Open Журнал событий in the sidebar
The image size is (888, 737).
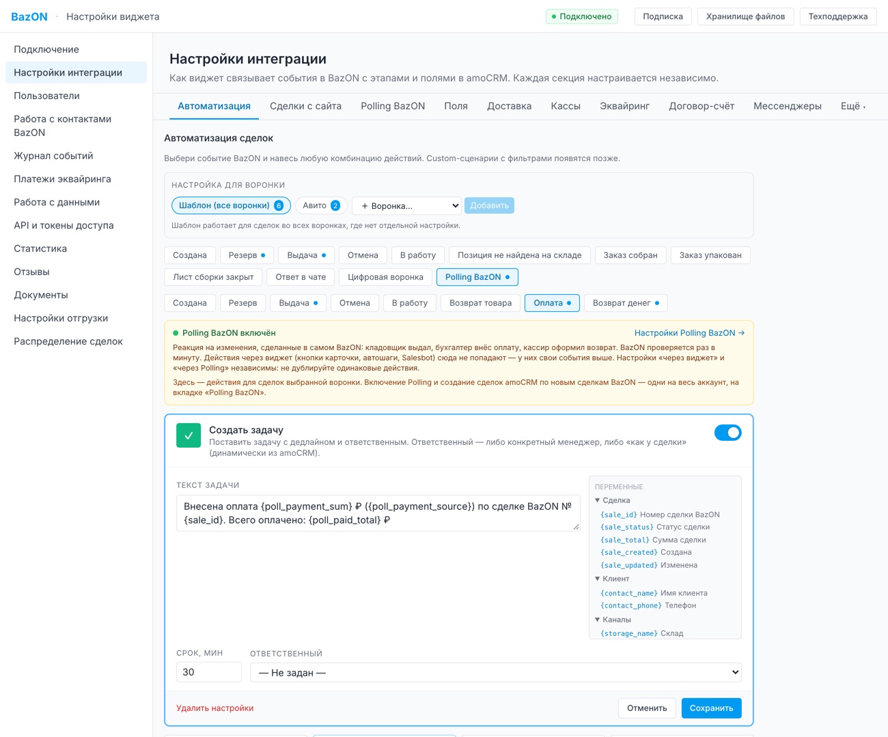pyautogui.click(x=76, y=156)
